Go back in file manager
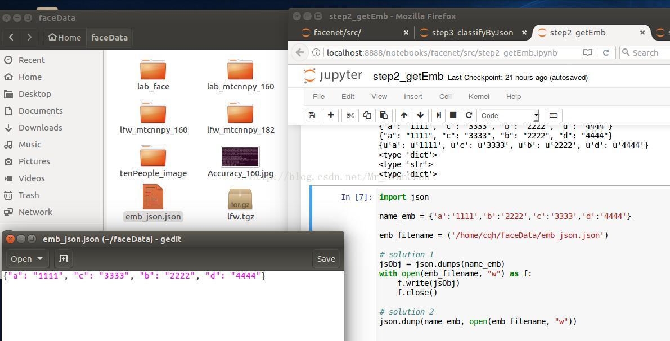670x341 pixels. [11, 37]
